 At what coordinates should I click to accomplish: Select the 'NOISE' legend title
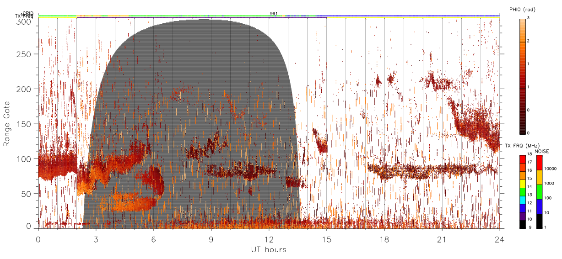542,151
